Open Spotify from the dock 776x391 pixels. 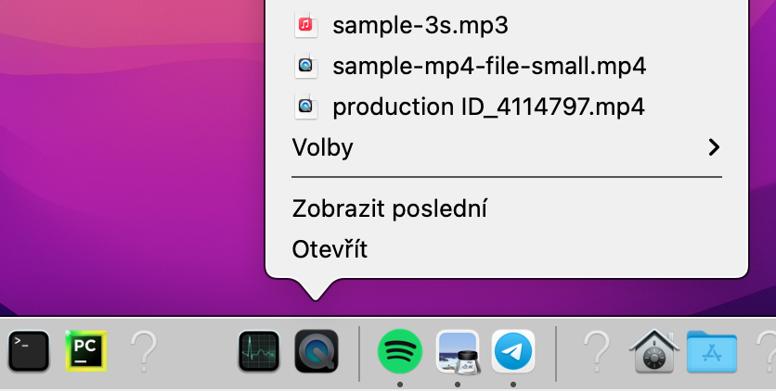pos(400,352)
